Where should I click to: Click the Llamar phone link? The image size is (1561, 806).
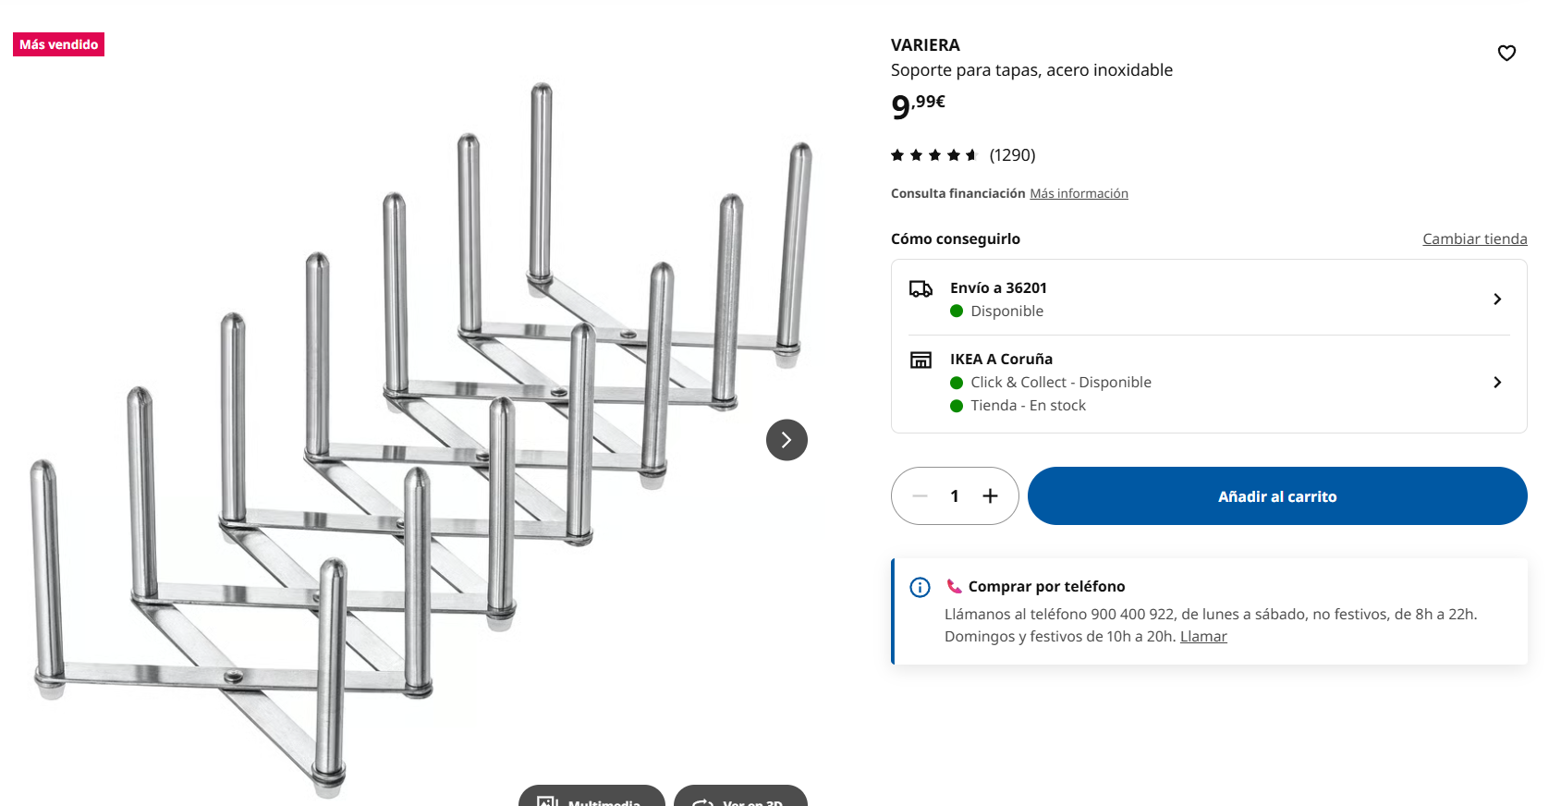1203,636
